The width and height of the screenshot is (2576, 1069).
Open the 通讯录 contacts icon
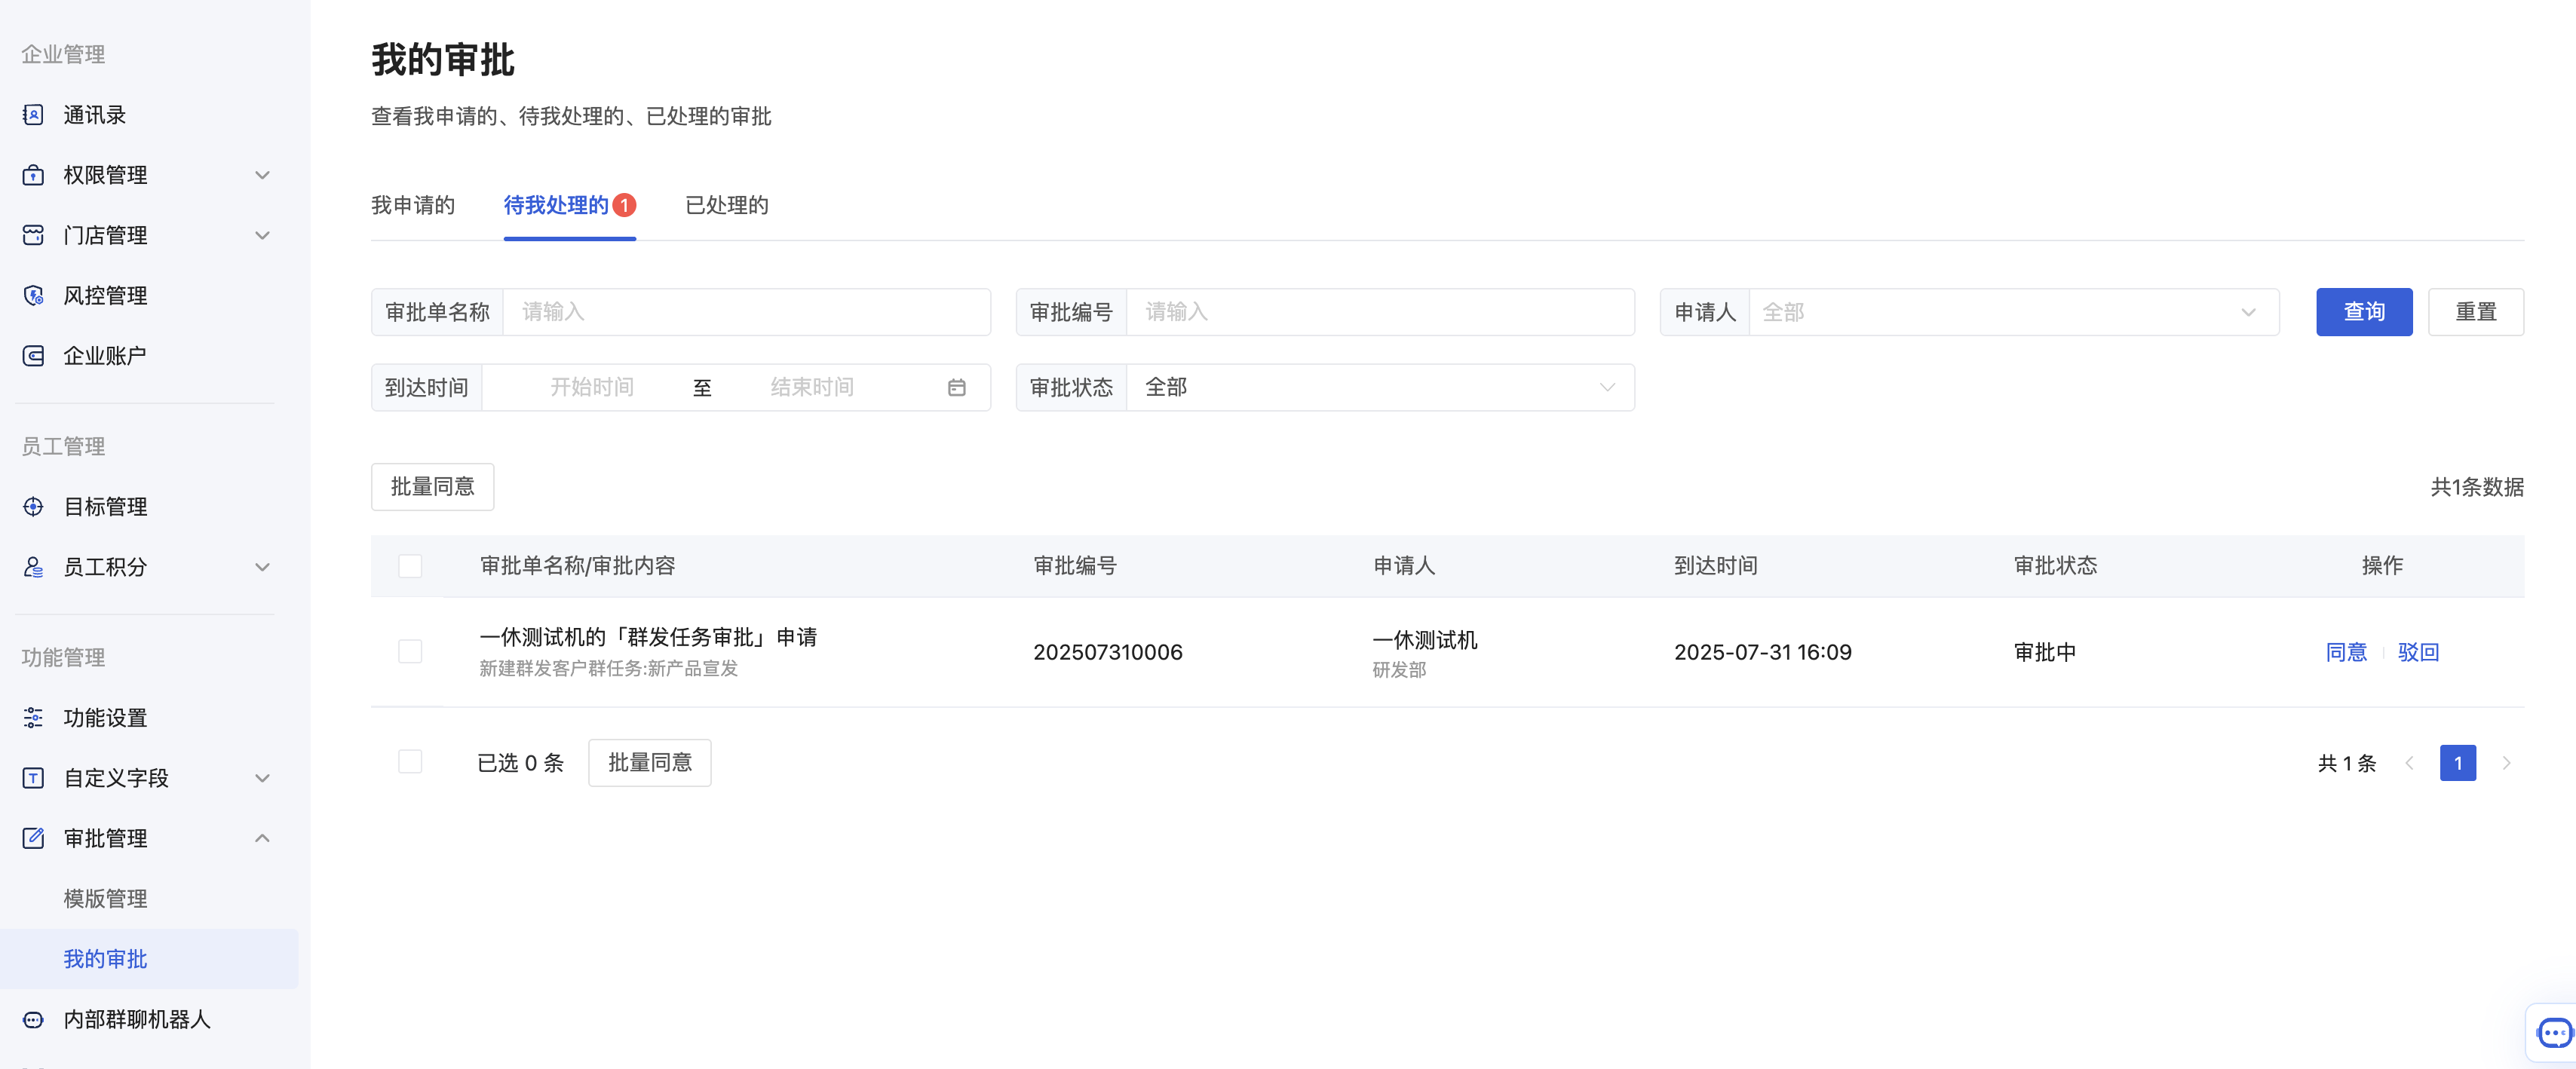click(x=33, y=115)
